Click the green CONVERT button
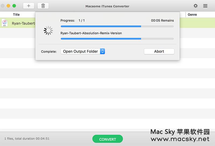The image size is (215, 146). point(107,139)
